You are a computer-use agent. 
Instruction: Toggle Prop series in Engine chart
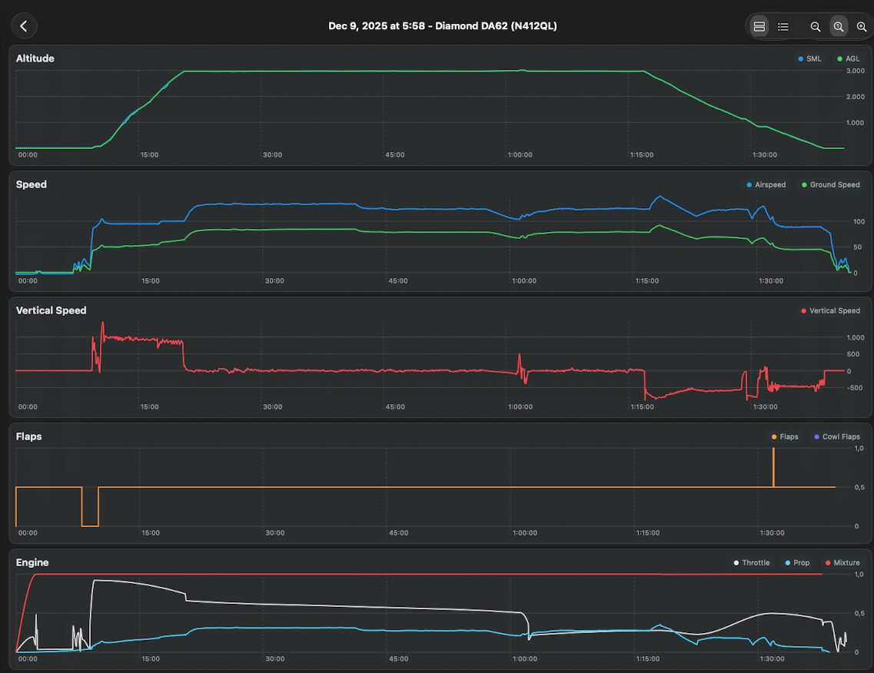point(796,563)
